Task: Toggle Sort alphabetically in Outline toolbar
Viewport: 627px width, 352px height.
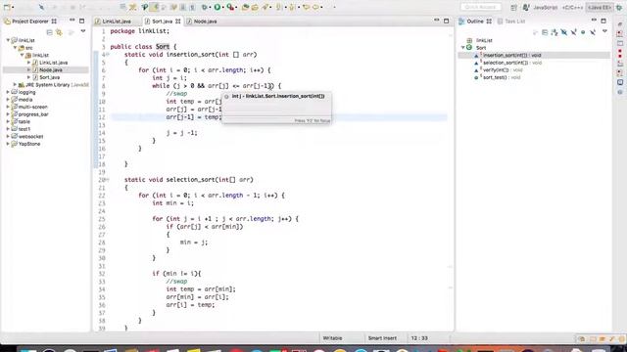Action: pyautogui.click(x=555, y=32)
